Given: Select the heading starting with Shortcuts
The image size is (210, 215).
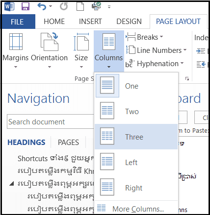Looking at the screenshot, I should (55, 158).
